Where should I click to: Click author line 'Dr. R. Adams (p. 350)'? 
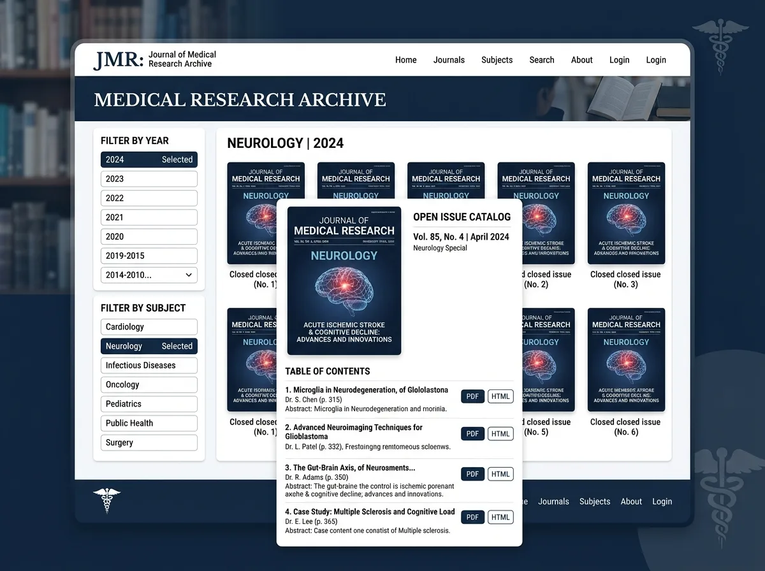[317, 477]
